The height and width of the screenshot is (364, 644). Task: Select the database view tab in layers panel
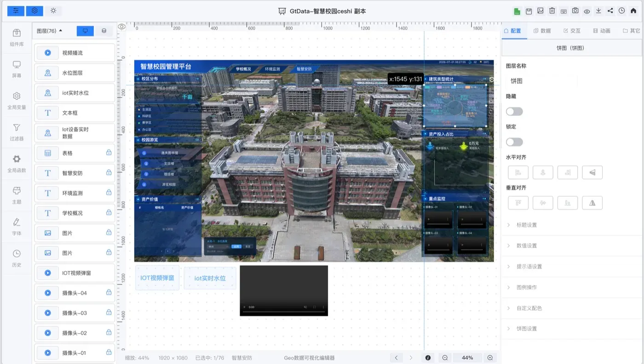tap(104, 31)
